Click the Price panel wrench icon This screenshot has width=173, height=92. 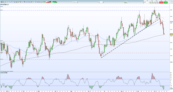(x=3, y=4)
